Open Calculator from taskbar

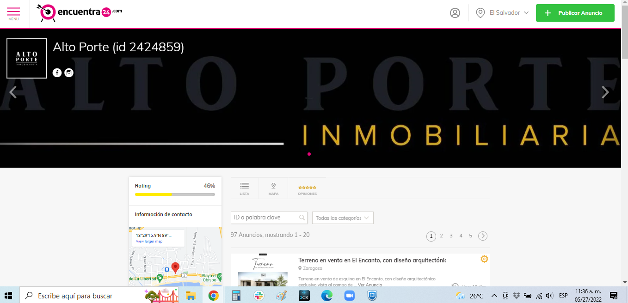(236, 296)
